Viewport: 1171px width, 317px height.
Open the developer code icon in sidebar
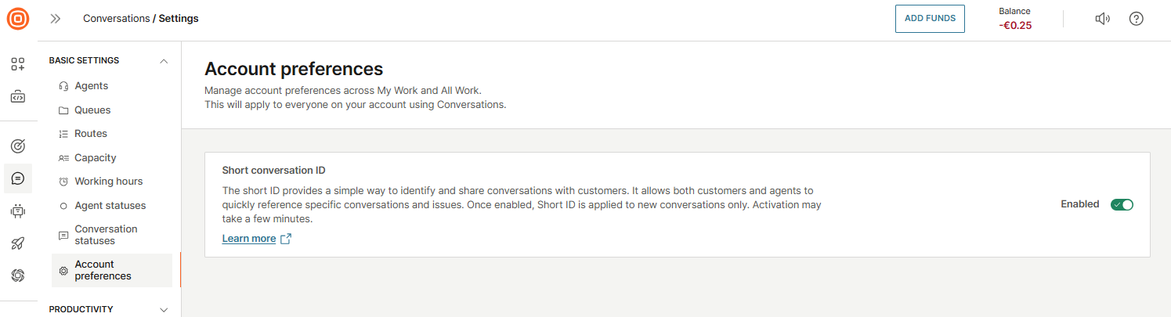tap(18, 97)
